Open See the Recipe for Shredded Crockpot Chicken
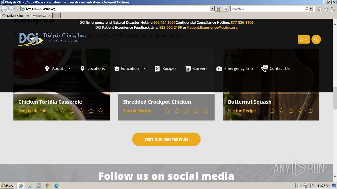Viewport: 337px width, 189px height. [137, 111]
